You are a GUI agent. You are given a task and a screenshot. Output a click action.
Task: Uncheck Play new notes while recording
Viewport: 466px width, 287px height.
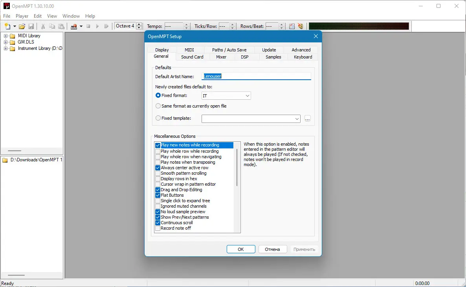tap(158, 145)
